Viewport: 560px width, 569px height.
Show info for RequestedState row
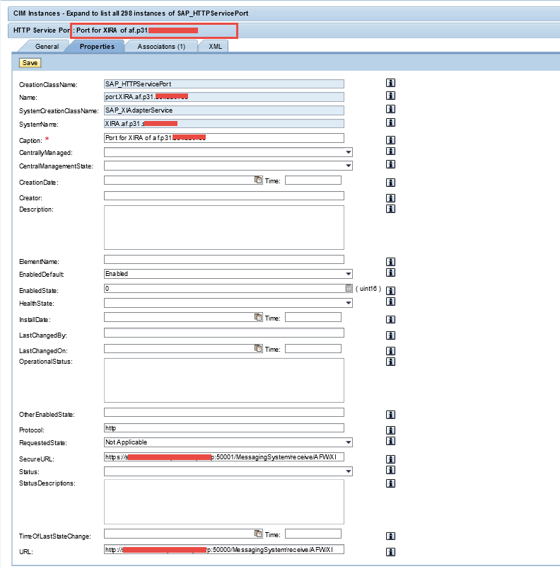[390, 441]
